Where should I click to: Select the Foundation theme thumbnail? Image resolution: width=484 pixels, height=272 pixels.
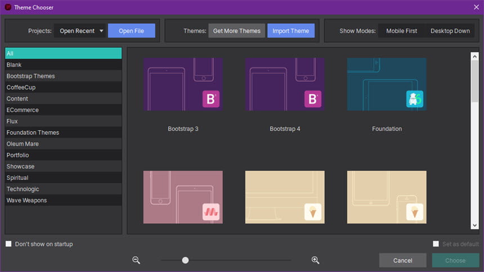[387, 84]
